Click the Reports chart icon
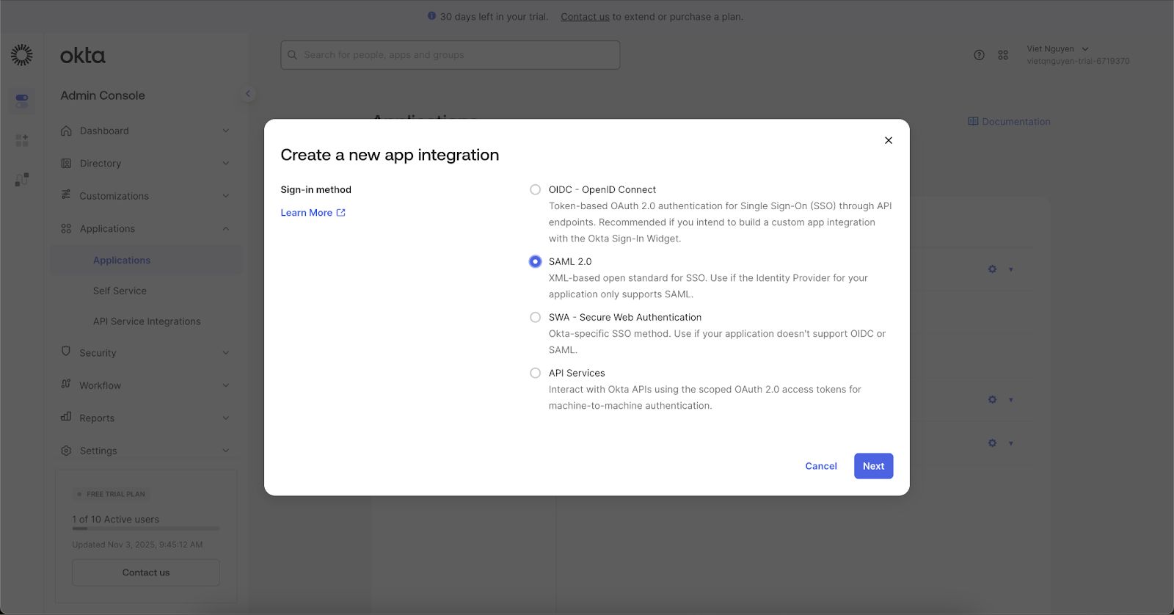Screen dimensions: 1174x615 pyautogui.click(x=66, y=417)
